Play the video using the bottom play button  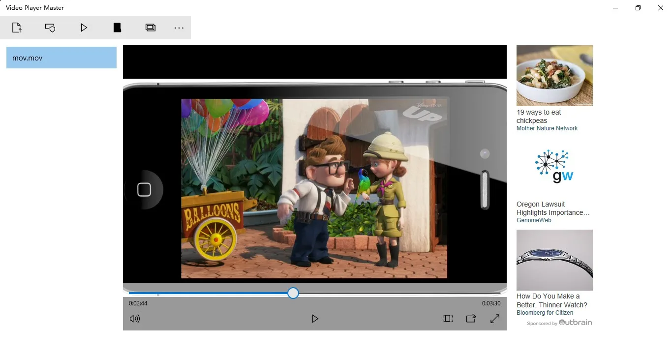pos(315,319)
